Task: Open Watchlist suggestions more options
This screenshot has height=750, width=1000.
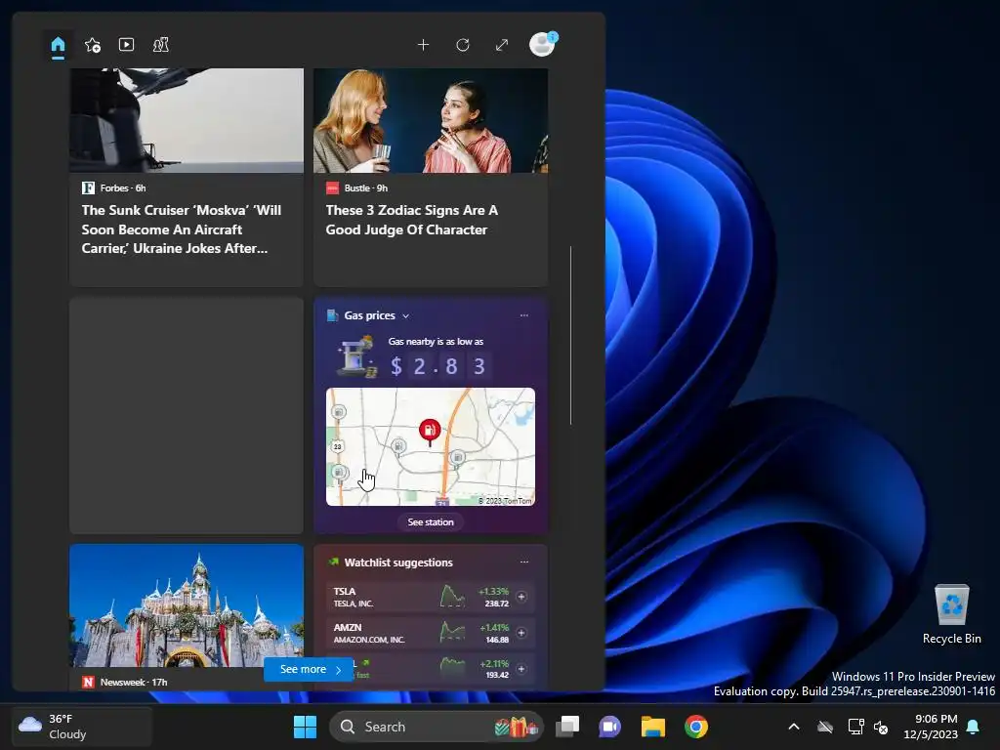Action: coord(524,562)
